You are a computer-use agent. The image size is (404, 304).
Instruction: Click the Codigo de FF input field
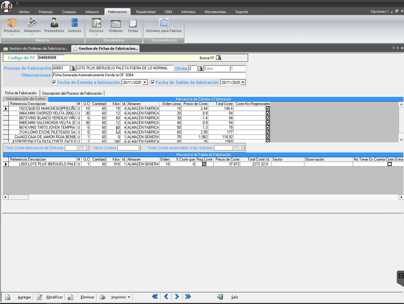(51, 58)
